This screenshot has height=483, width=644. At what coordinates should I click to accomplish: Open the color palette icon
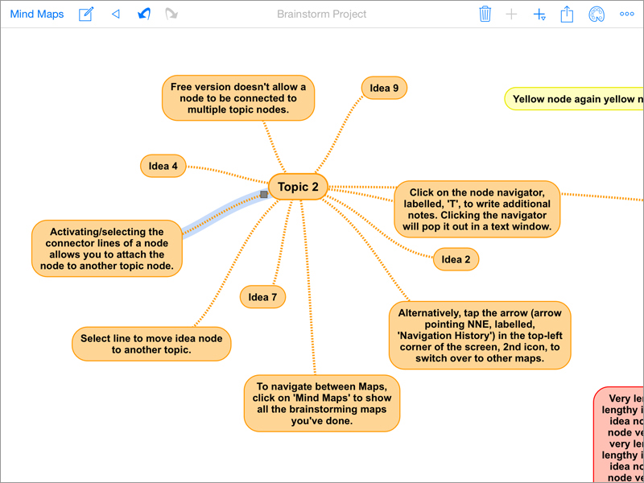[x=596, y=14]
